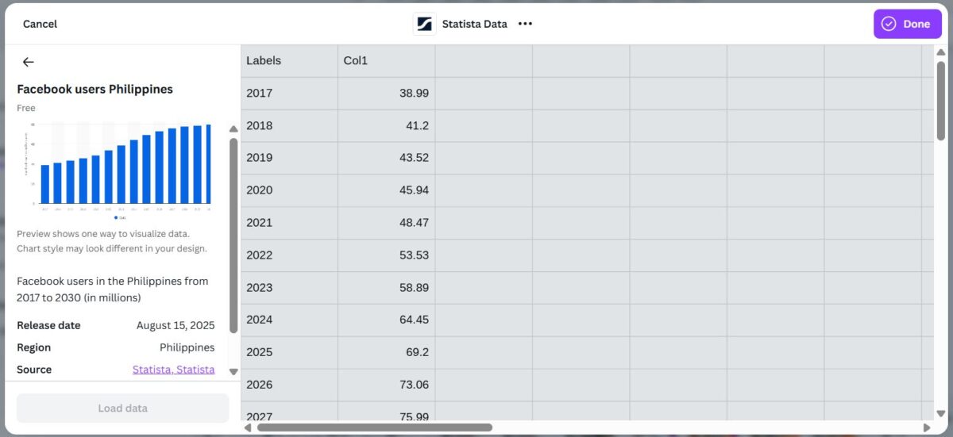The height and width of the screenshot is (437, 953).
Task: Cancel the Statista data dialog
Action: click(x=40, y=24)
